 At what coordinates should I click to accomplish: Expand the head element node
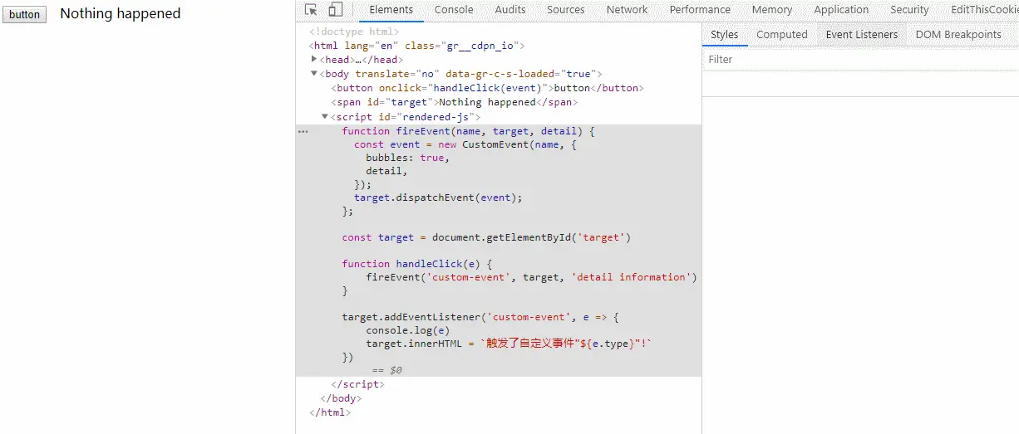314,60
